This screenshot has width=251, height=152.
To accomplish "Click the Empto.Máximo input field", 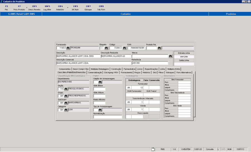I will (x=99, y=103).
